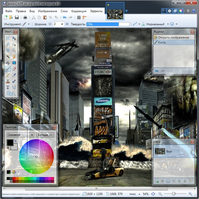Screen dimensions: 199x199
Task: Click the Больше >> button in Палитра
Action: (x=45, y=135)
